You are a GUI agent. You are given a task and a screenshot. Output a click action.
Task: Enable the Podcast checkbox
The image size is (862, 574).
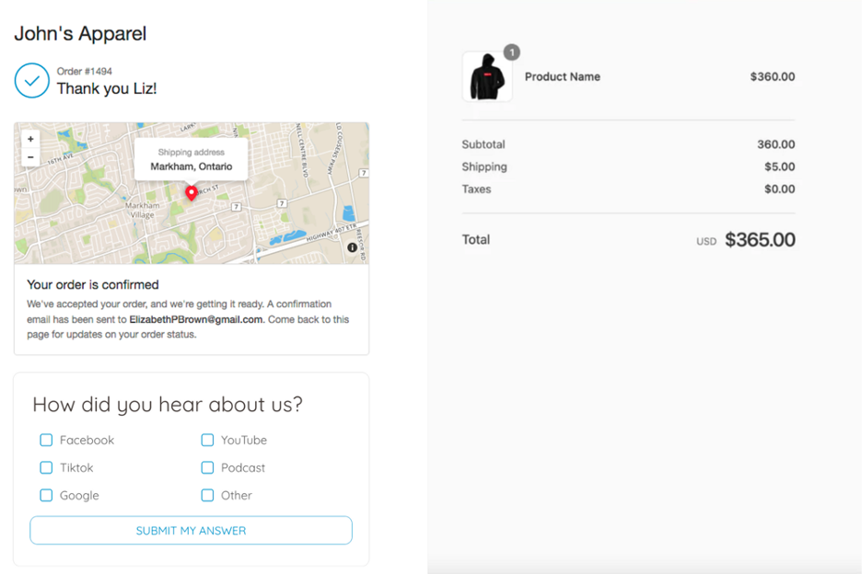(207, 467)
